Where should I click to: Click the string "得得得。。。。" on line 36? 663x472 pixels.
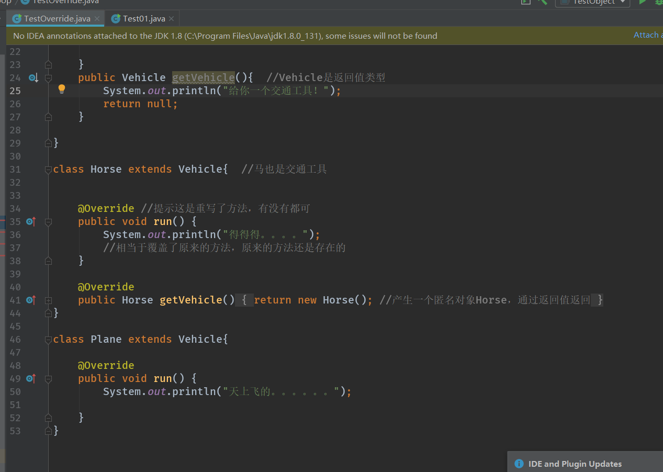tap(266, 235)
